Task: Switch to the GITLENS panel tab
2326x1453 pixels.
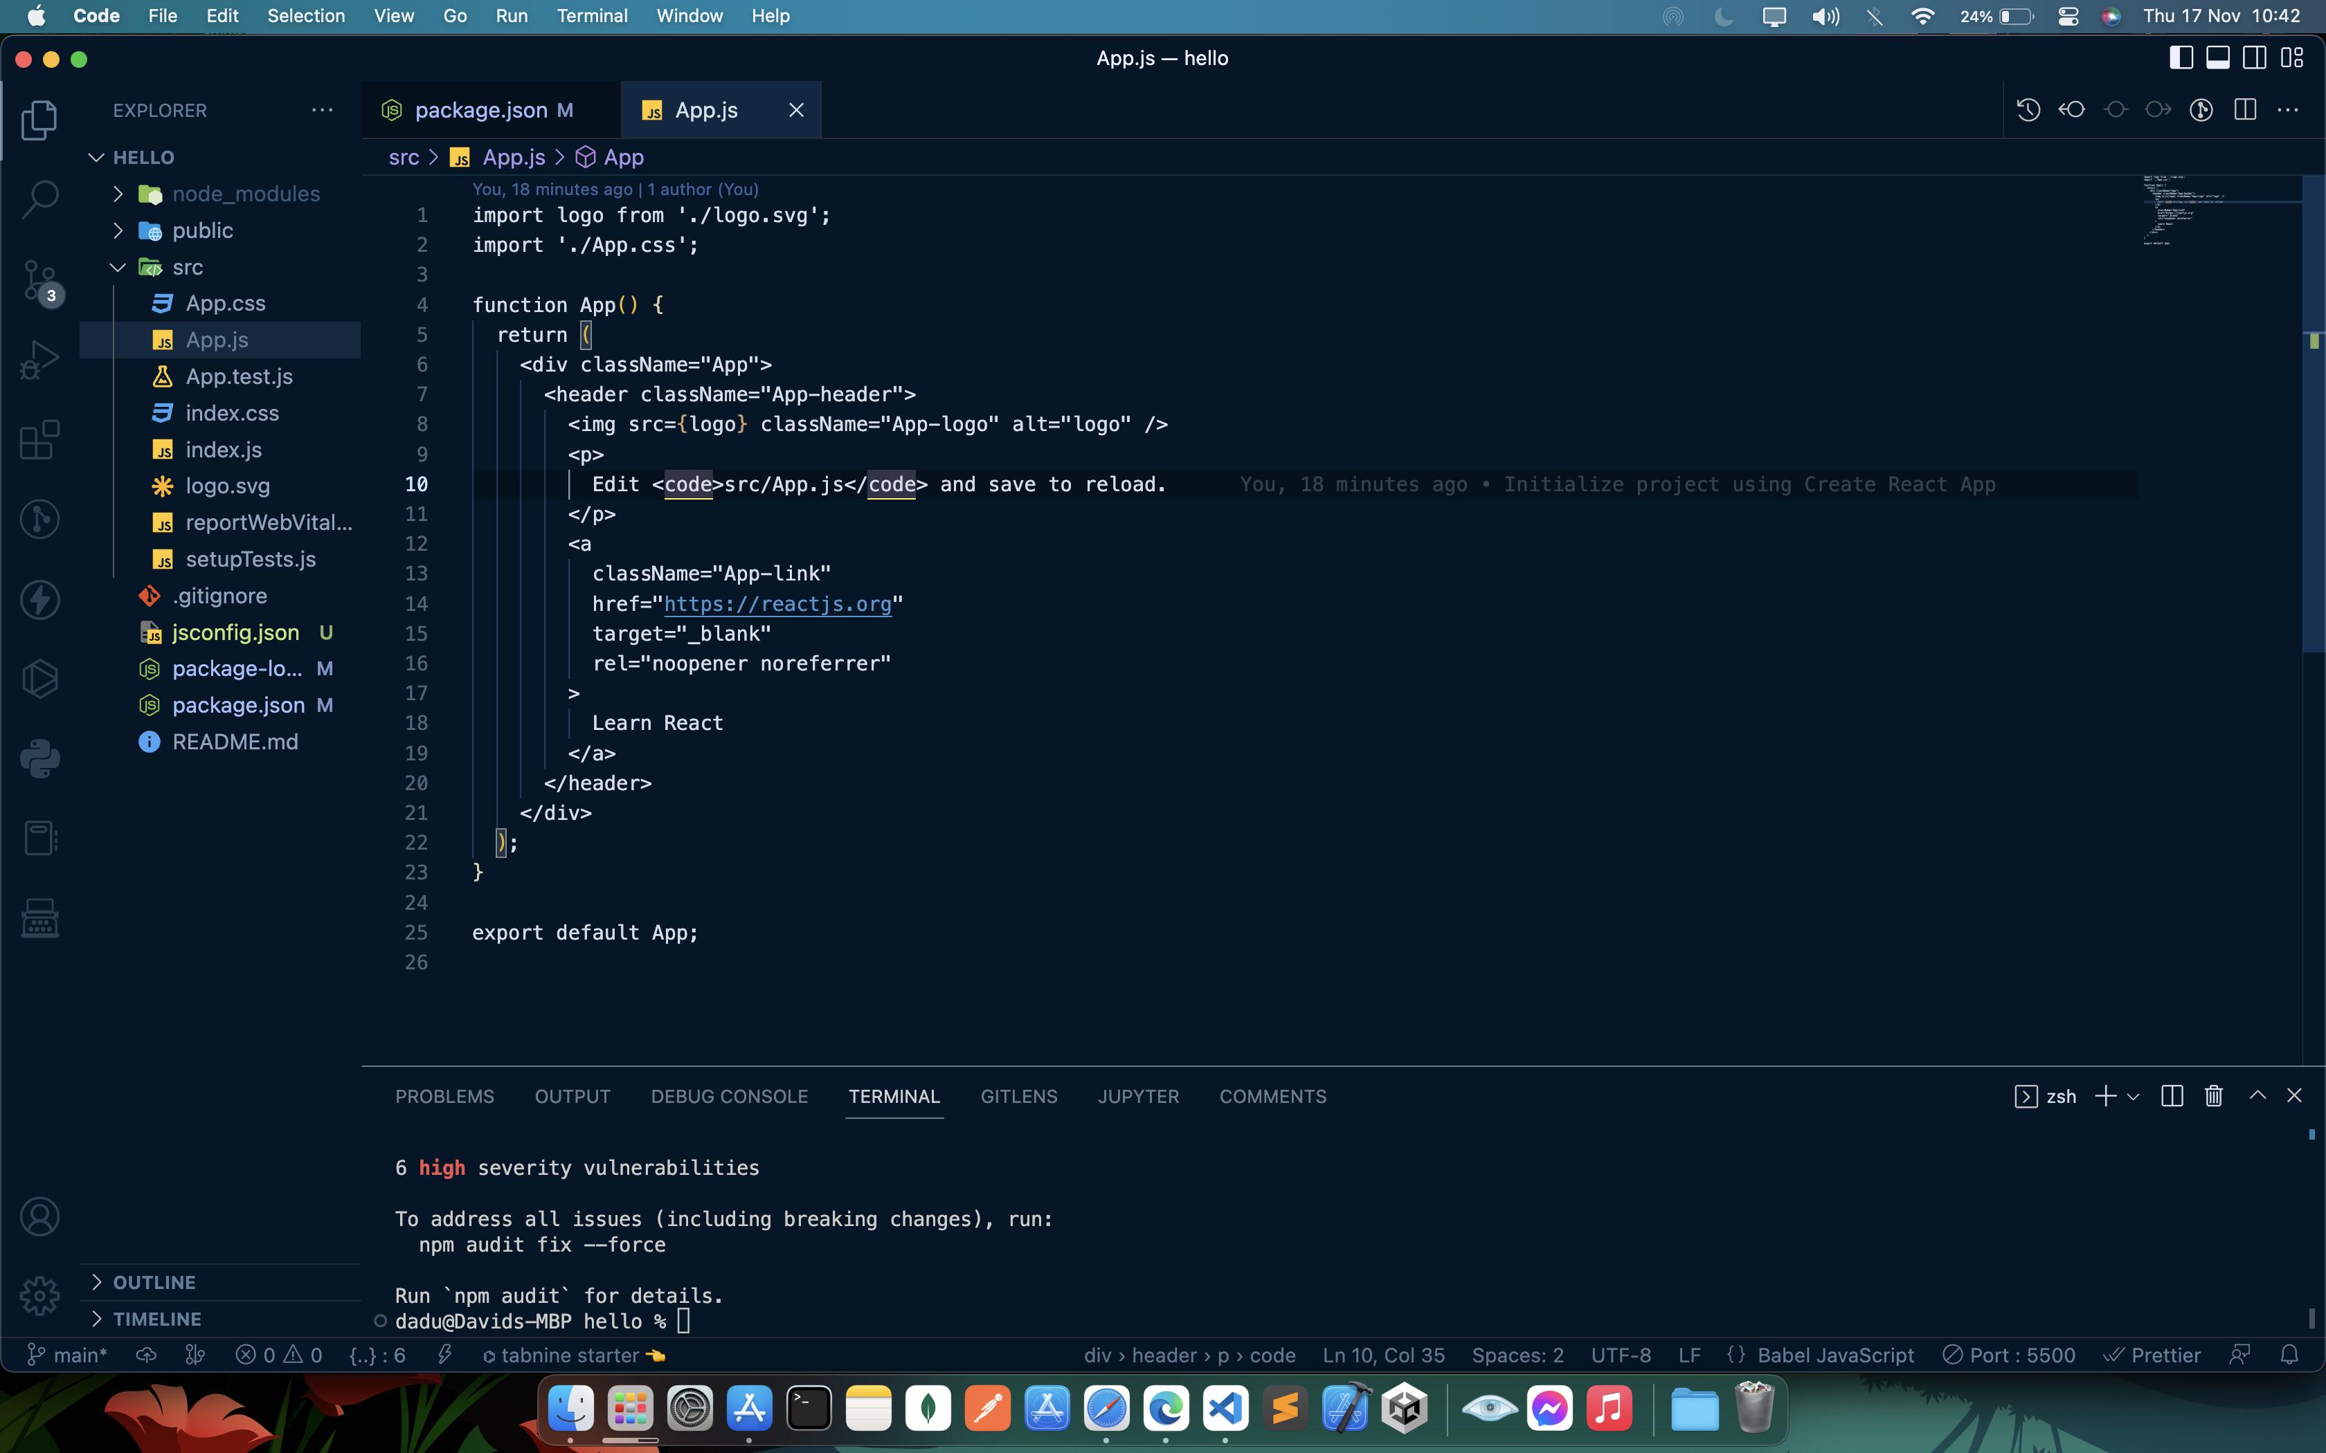Action: coord(1019,1097)
